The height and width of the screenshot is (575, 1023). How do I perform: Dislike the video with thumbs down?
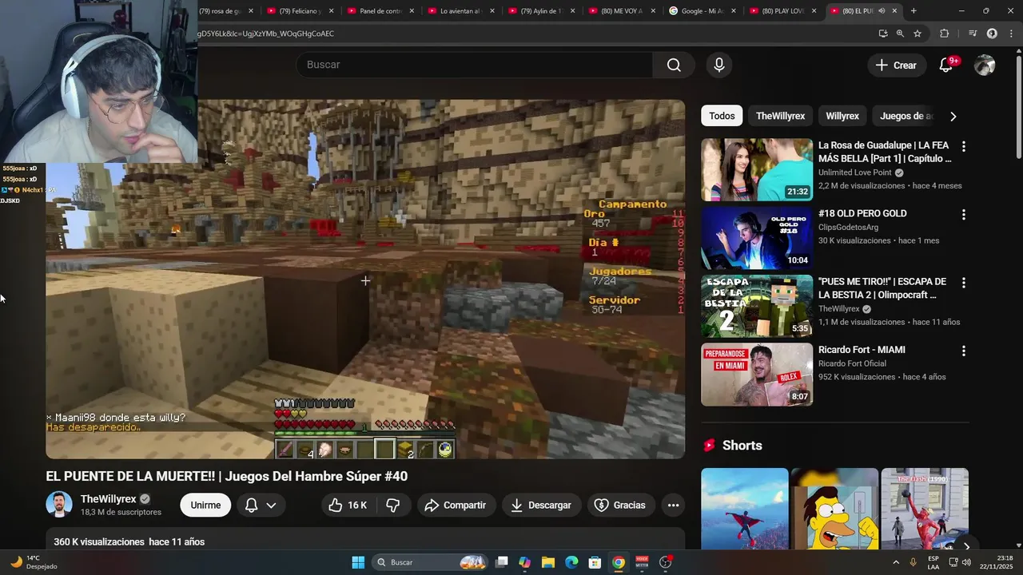click(x=393, y=505)
